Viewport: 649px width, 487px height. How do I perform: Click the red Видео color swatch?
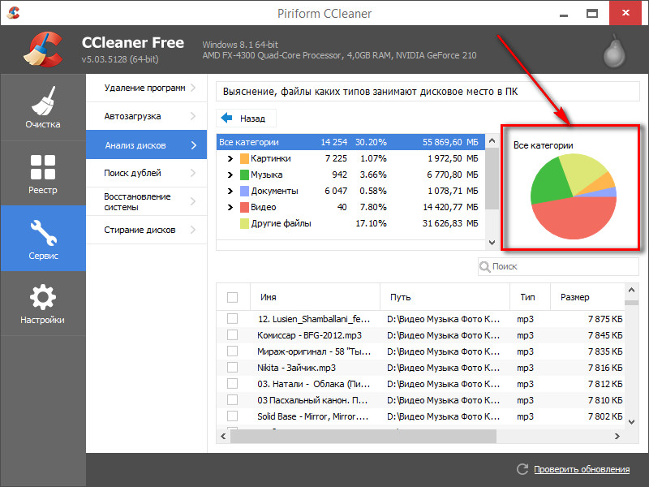click(244, 207)
